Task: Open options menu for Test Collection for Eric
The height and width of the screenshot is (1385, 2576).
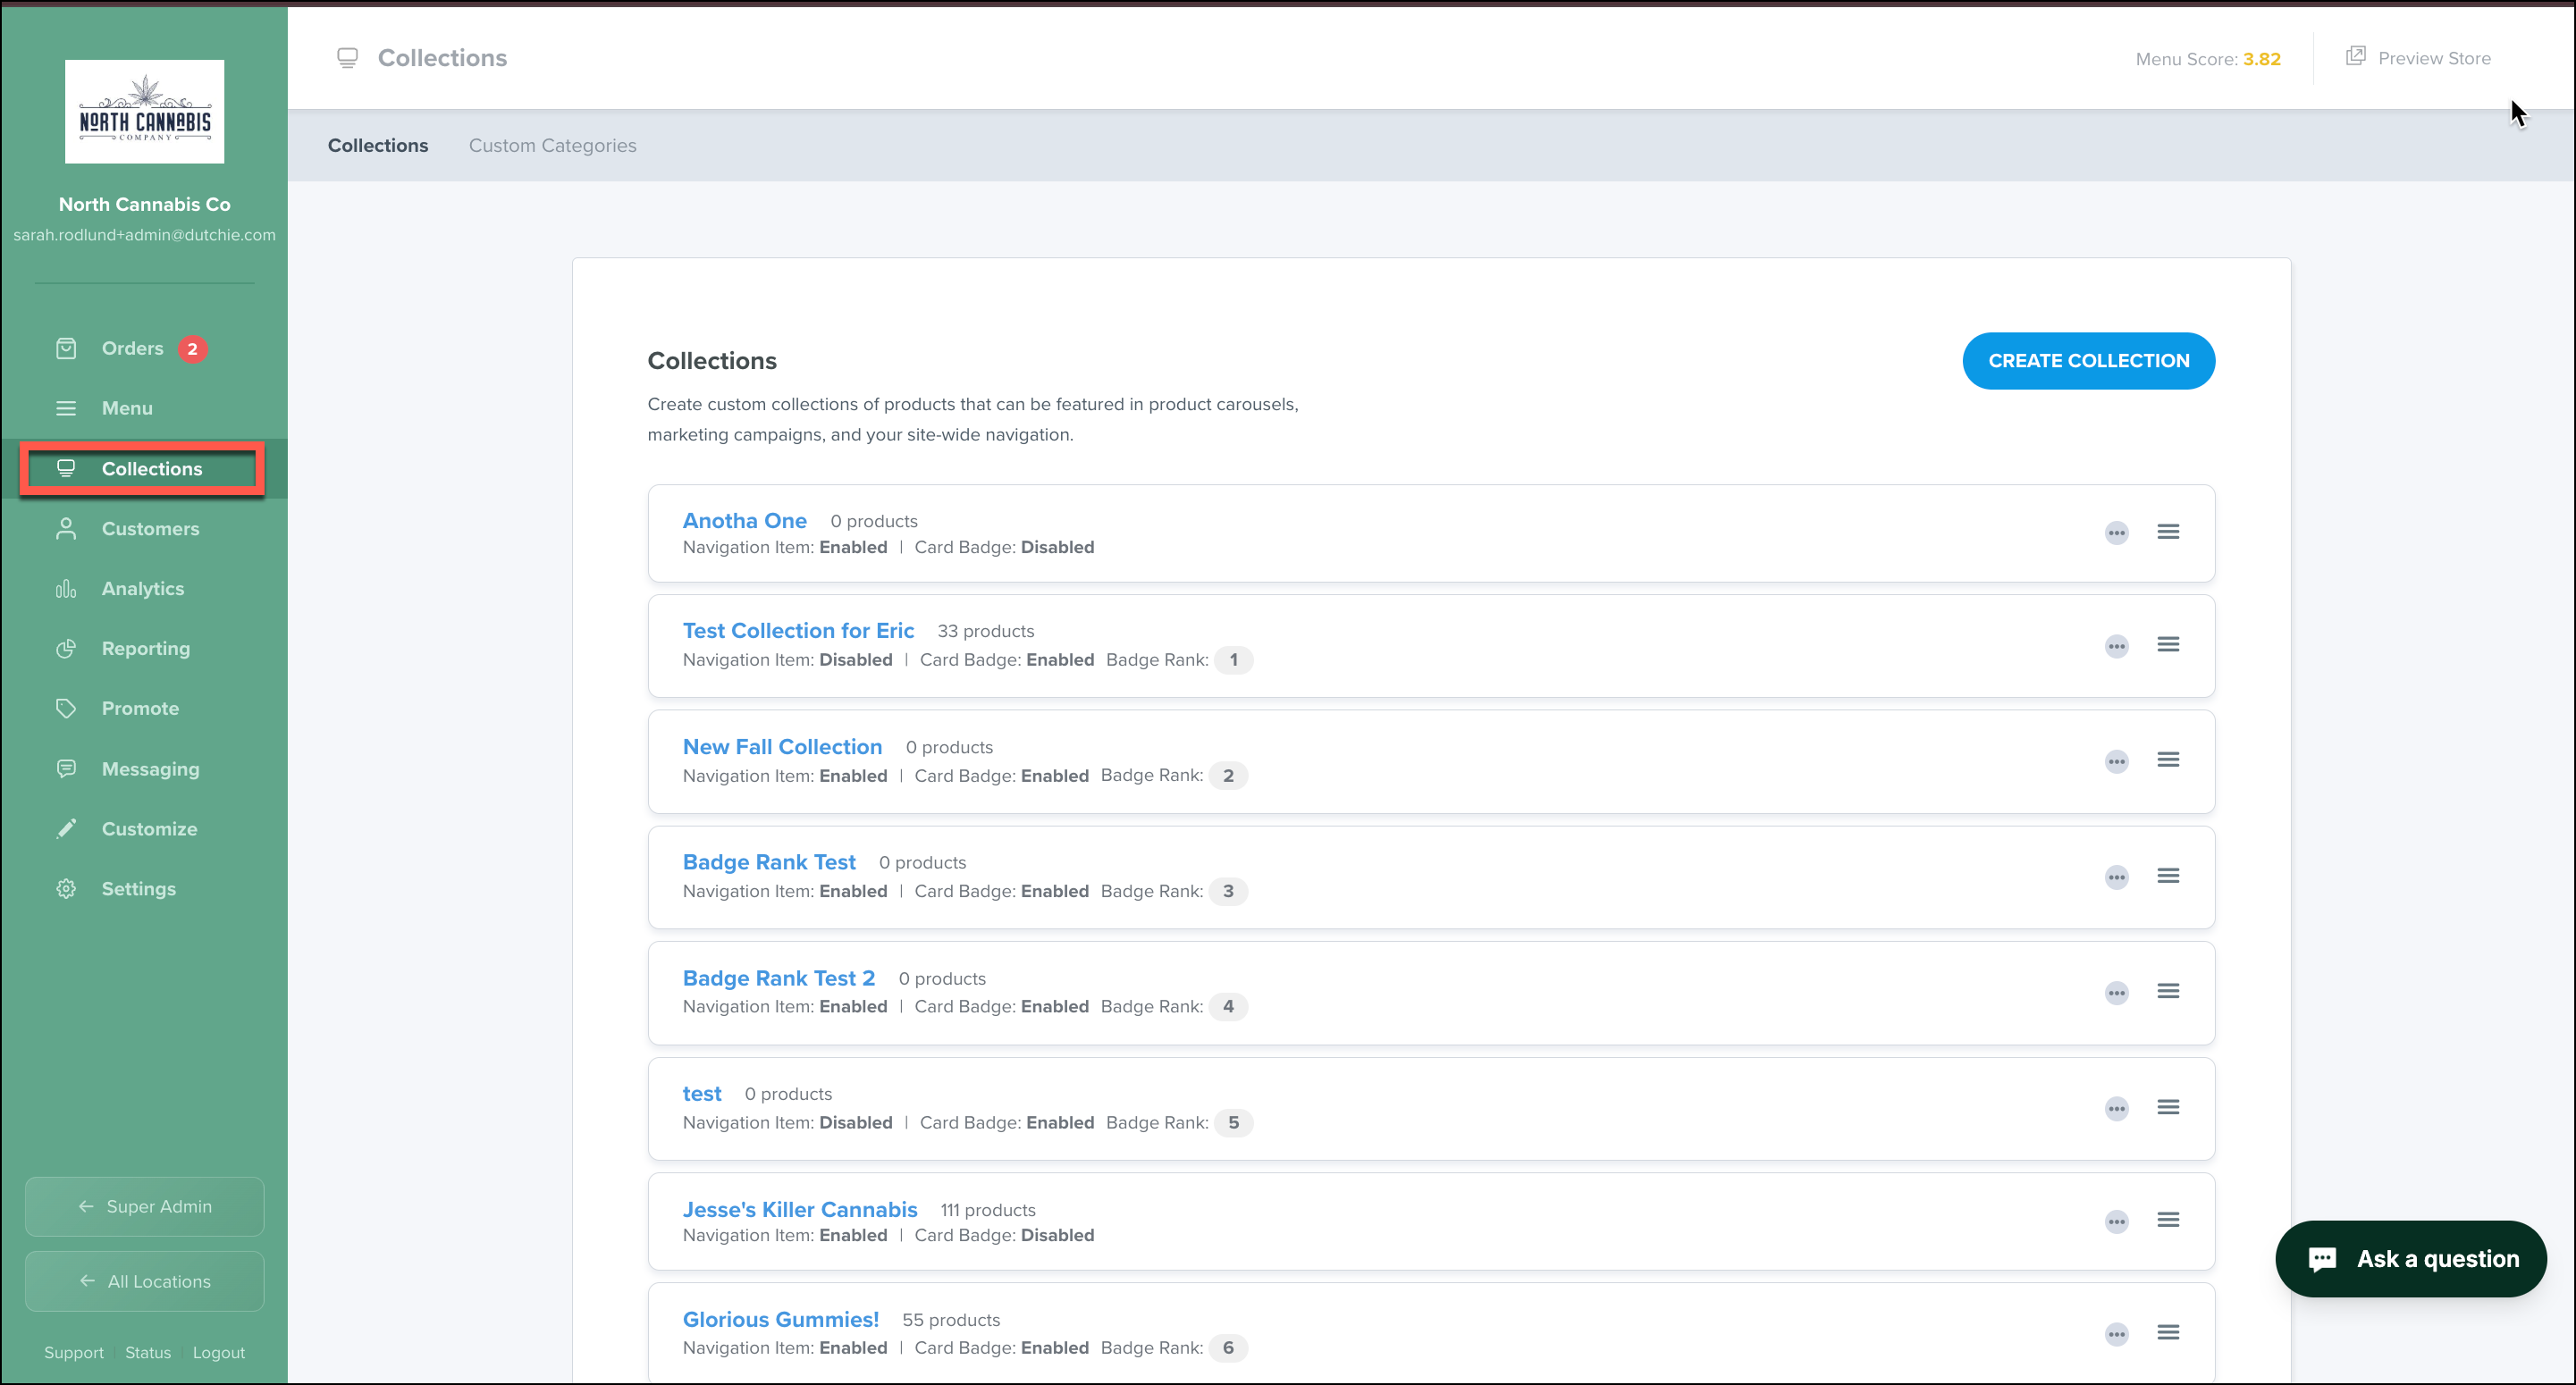Action: click(2117, 647)
